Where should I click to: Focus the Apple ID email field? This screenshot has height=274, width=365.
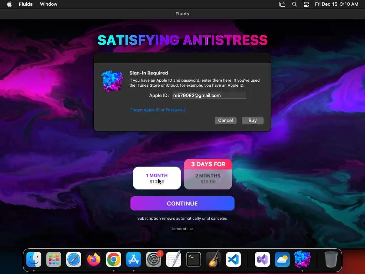(x=209, y=95)
